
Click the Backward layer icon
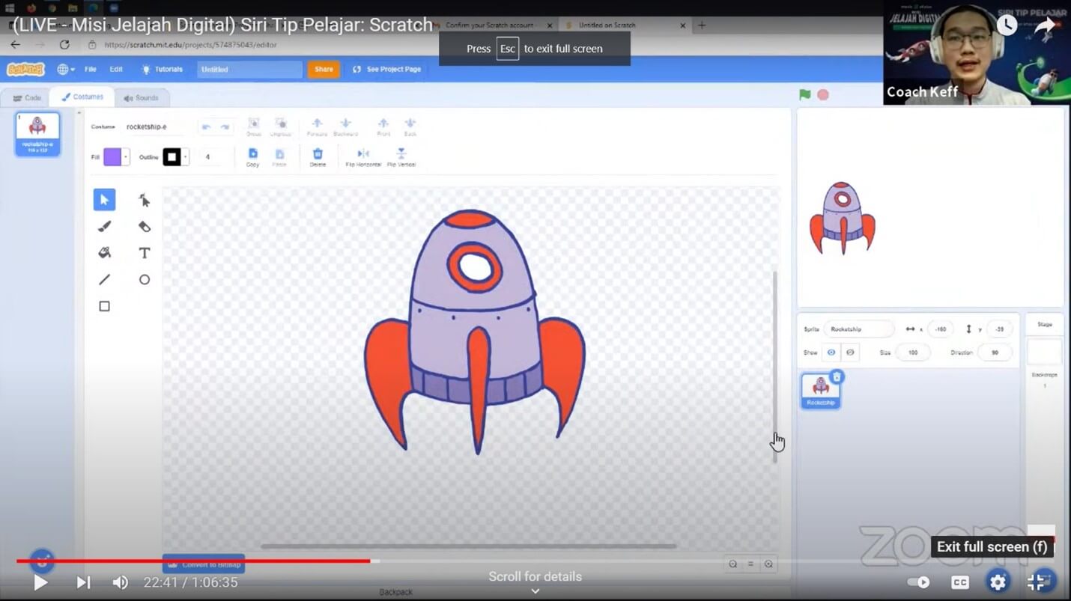pos(345,126)
